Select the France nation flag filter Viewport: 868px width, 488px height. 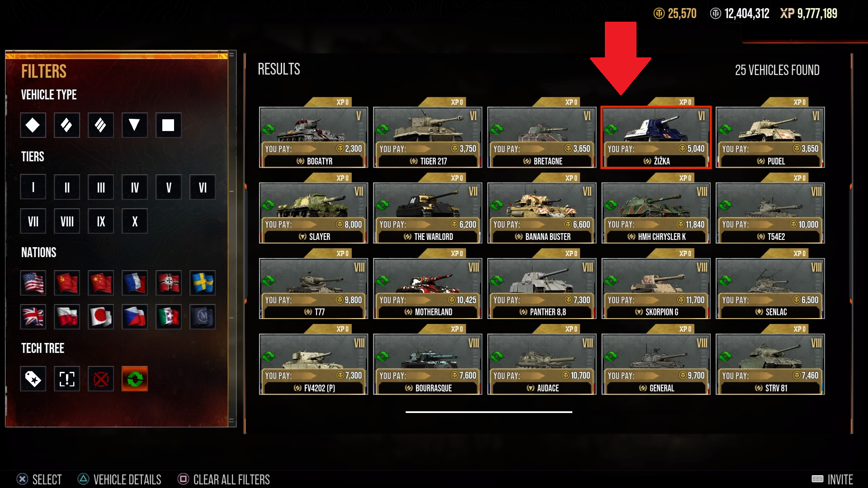(135, 283)
